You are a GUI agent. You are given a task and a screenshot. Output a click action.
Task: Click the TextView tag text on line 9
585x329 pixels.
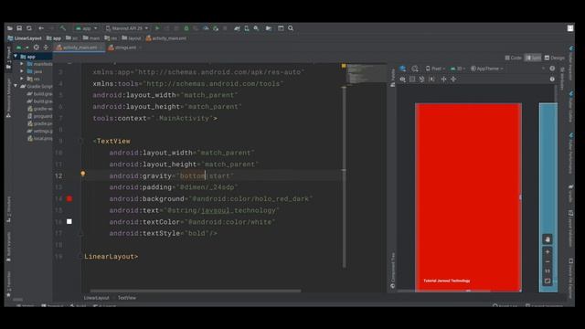[113, 141]
